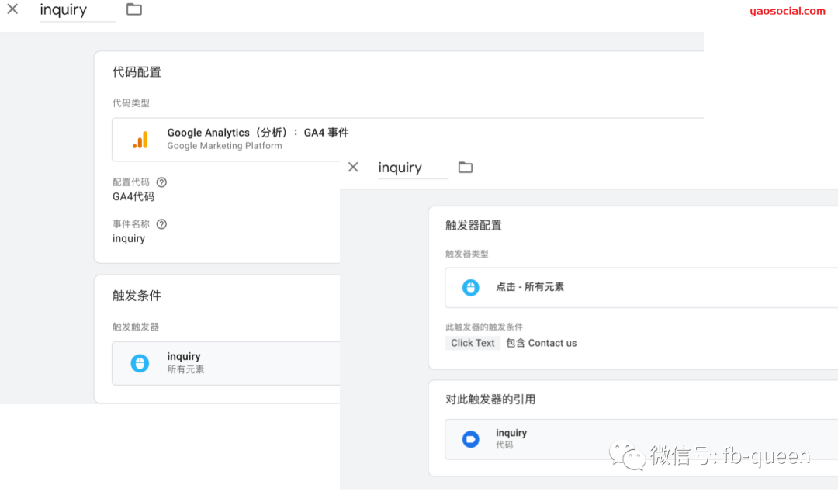Click the blue click-trigger icon on inquiry trigger
The width and height of the screenshot is (838, 495).
click(x=140, y=363)
